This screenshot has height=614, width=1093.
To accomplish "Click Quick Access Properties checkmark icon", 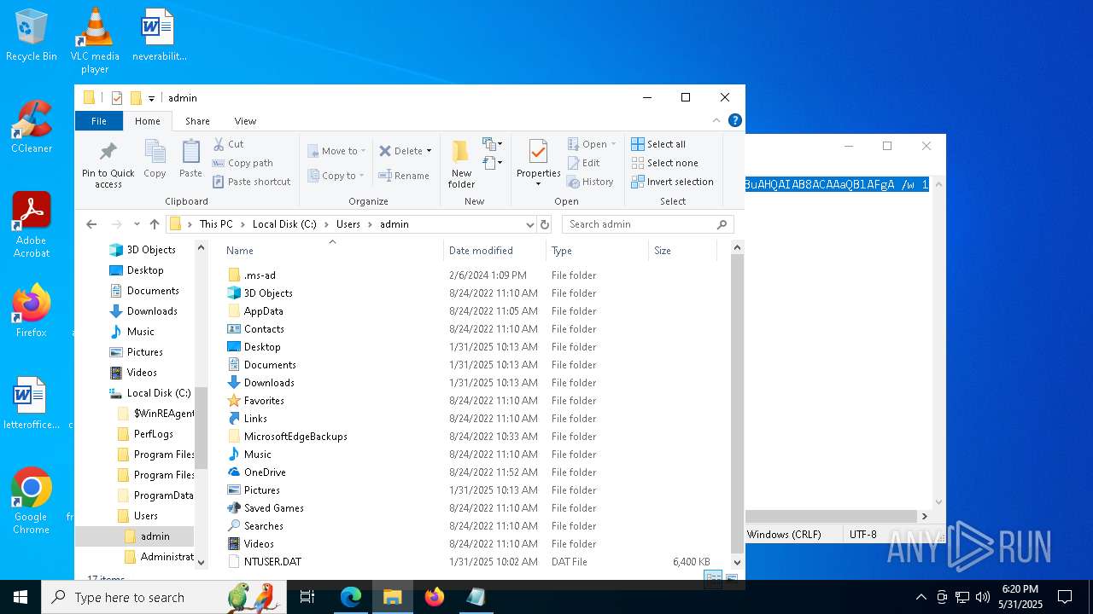I will pyautogui.click(x=117, y=98).
